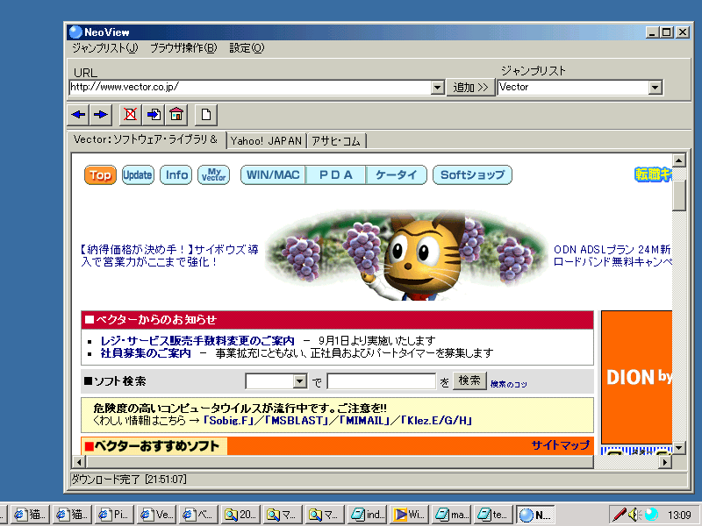The width and height of the screenshot is (702, 526).
Task: Go to home page with house icon
Action: pos(176,115)
